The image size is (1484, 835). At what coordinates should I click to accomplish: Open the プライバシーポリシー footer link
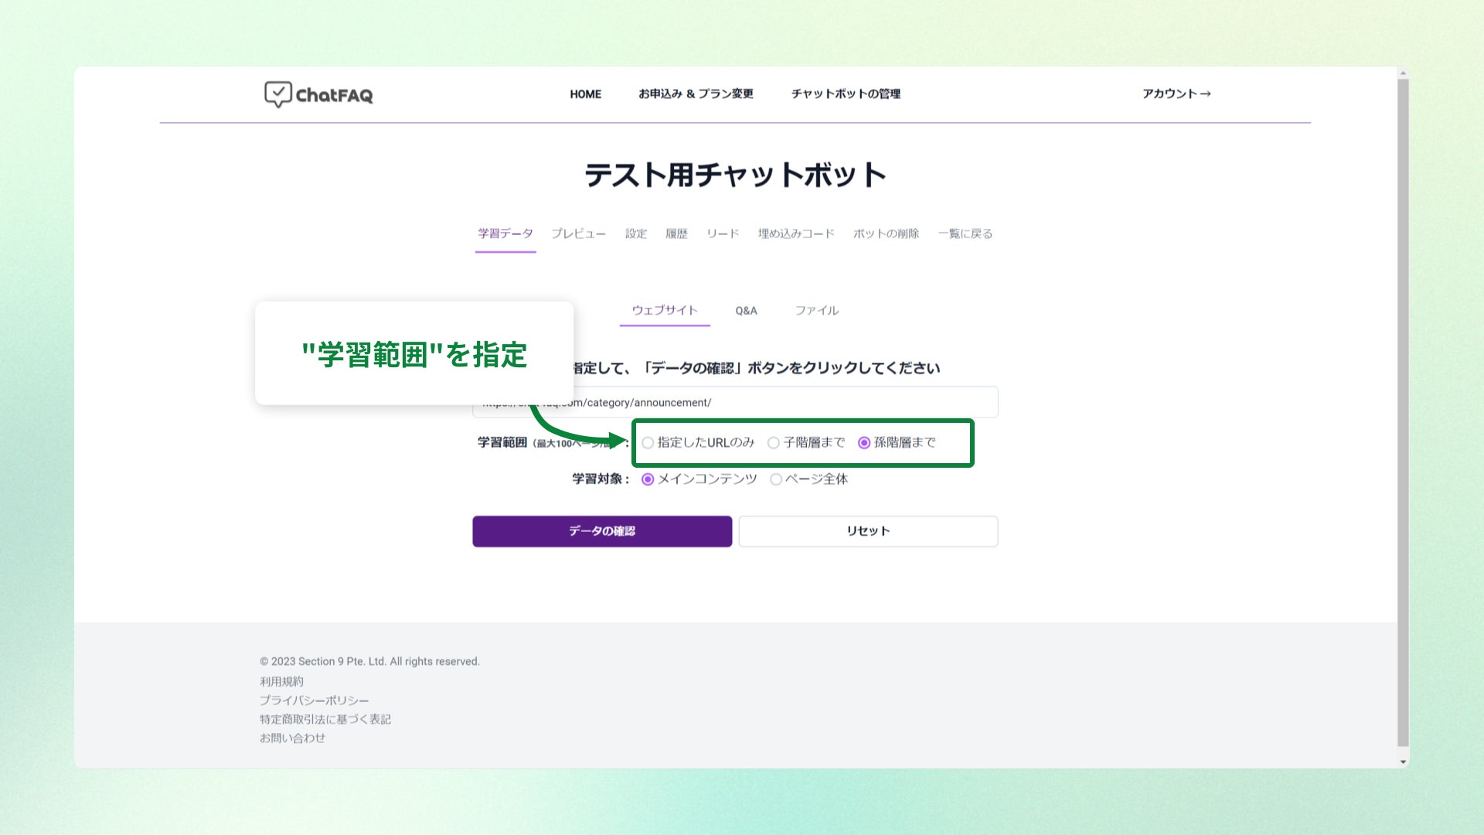(314, 700)
